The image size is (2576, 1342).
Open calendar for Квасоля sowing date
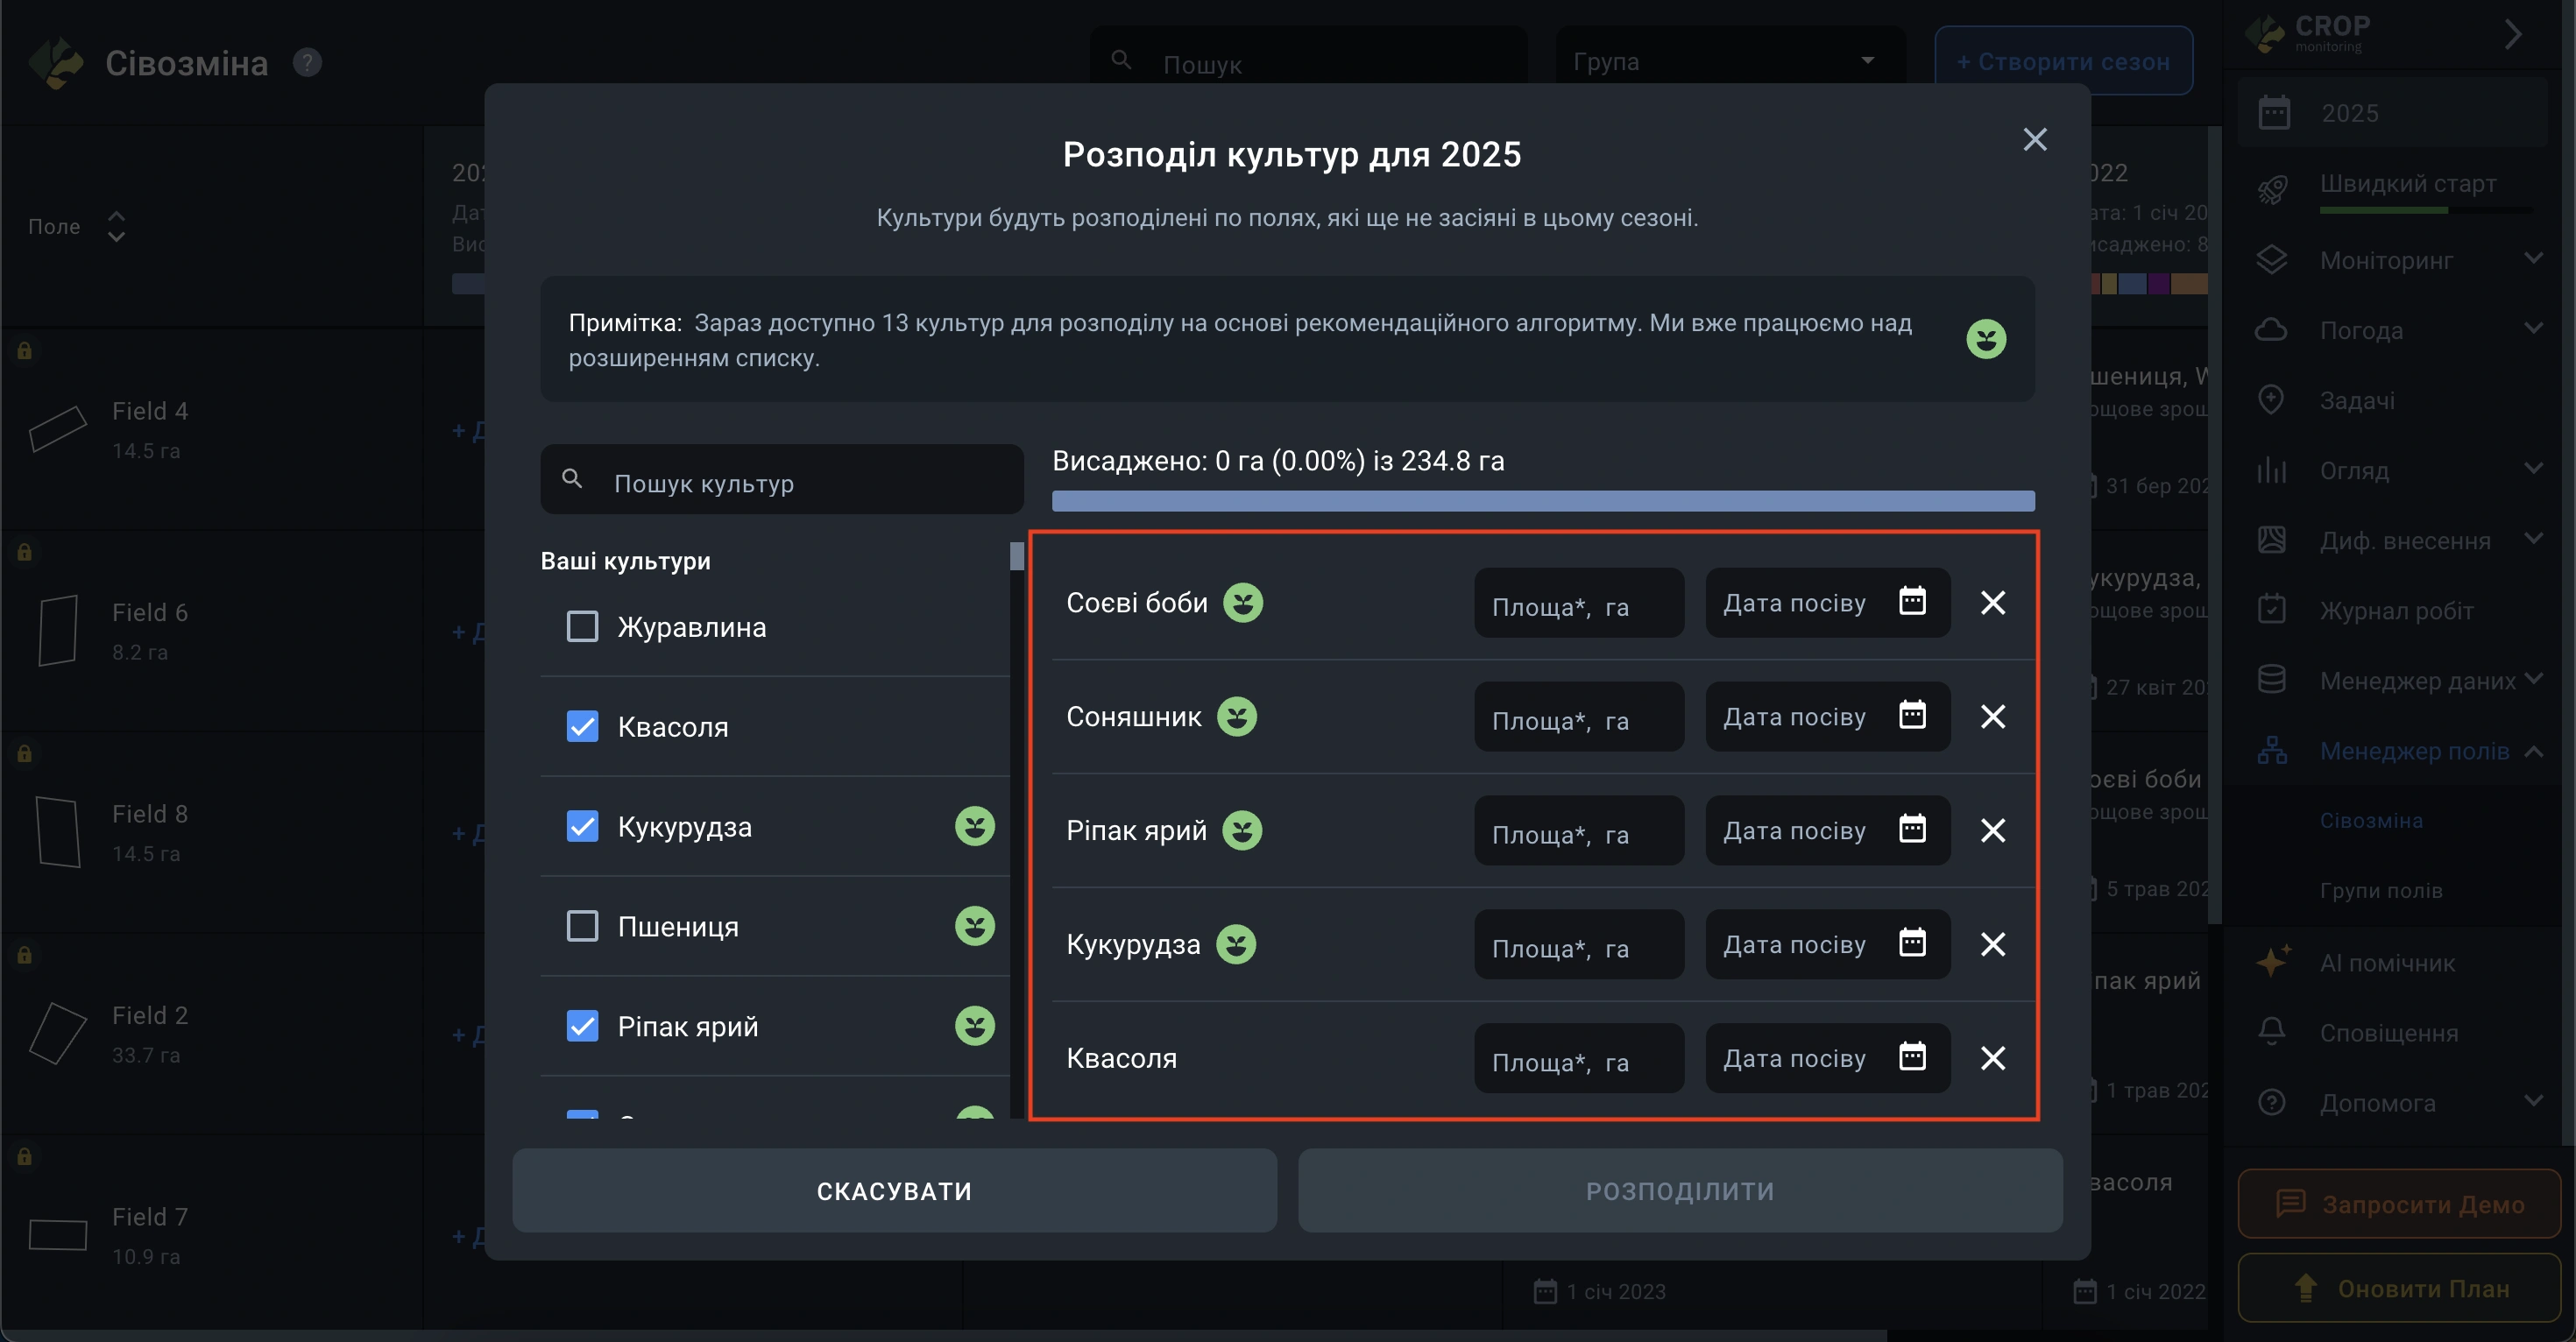pyautogui.click(x=1911, y=1056)
